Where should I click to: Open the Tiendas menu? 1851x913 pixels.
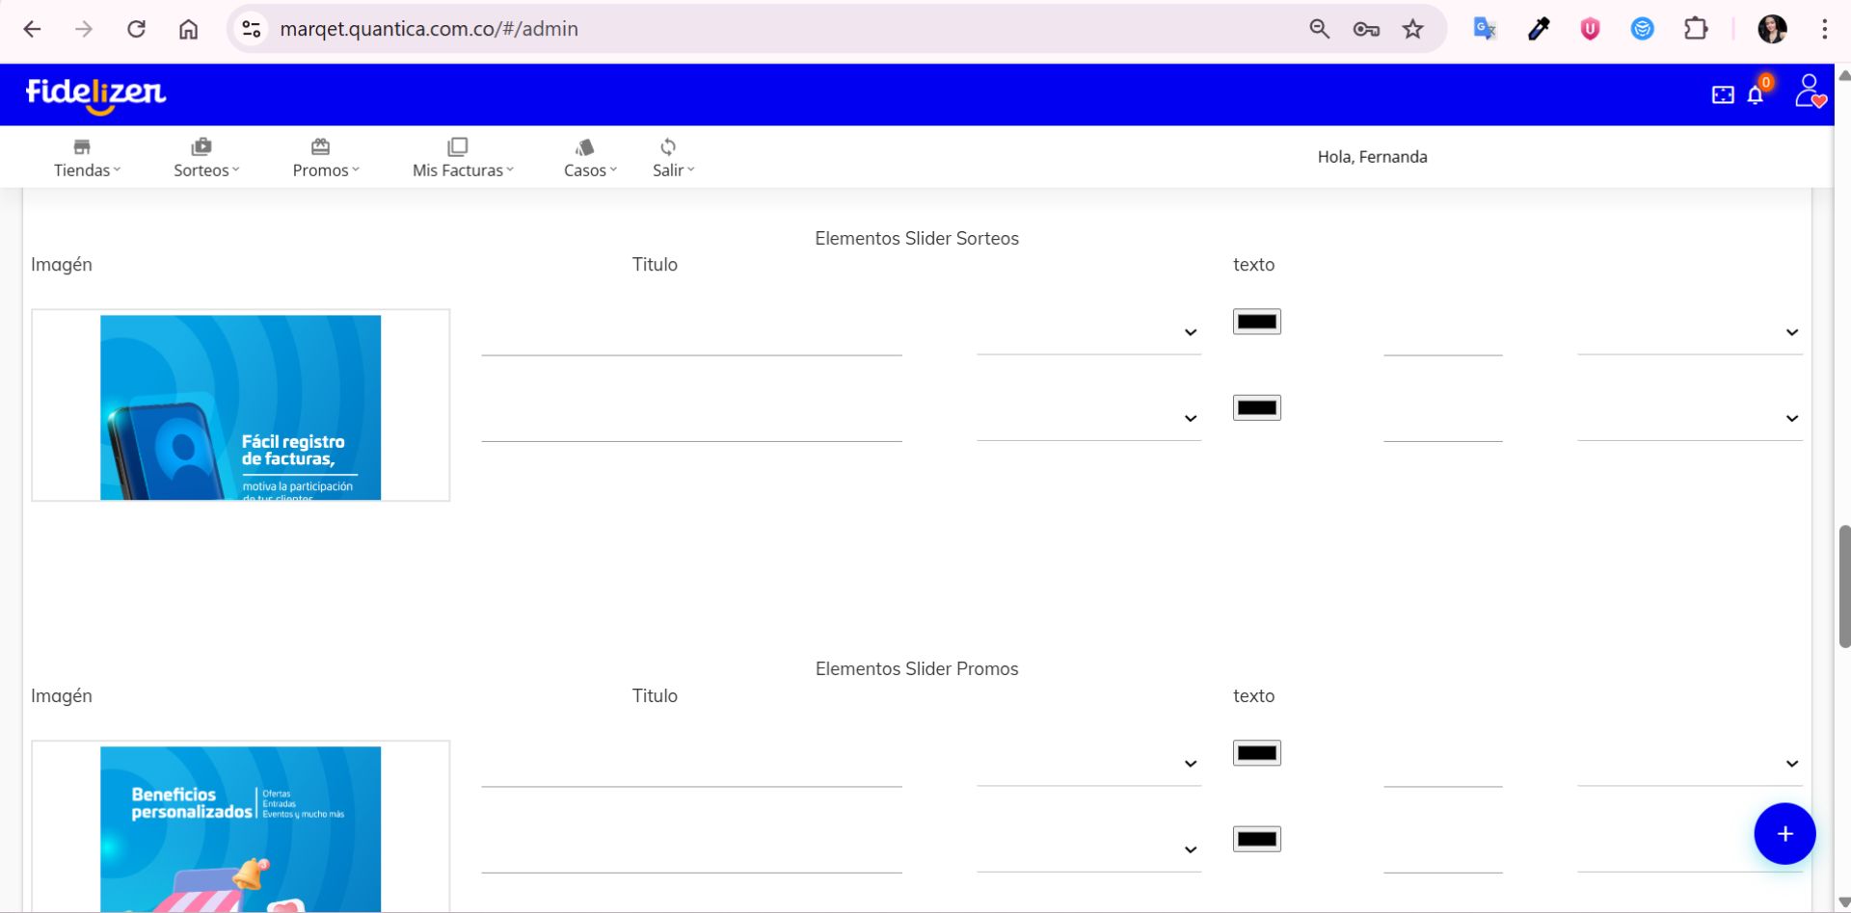point(87,158)
